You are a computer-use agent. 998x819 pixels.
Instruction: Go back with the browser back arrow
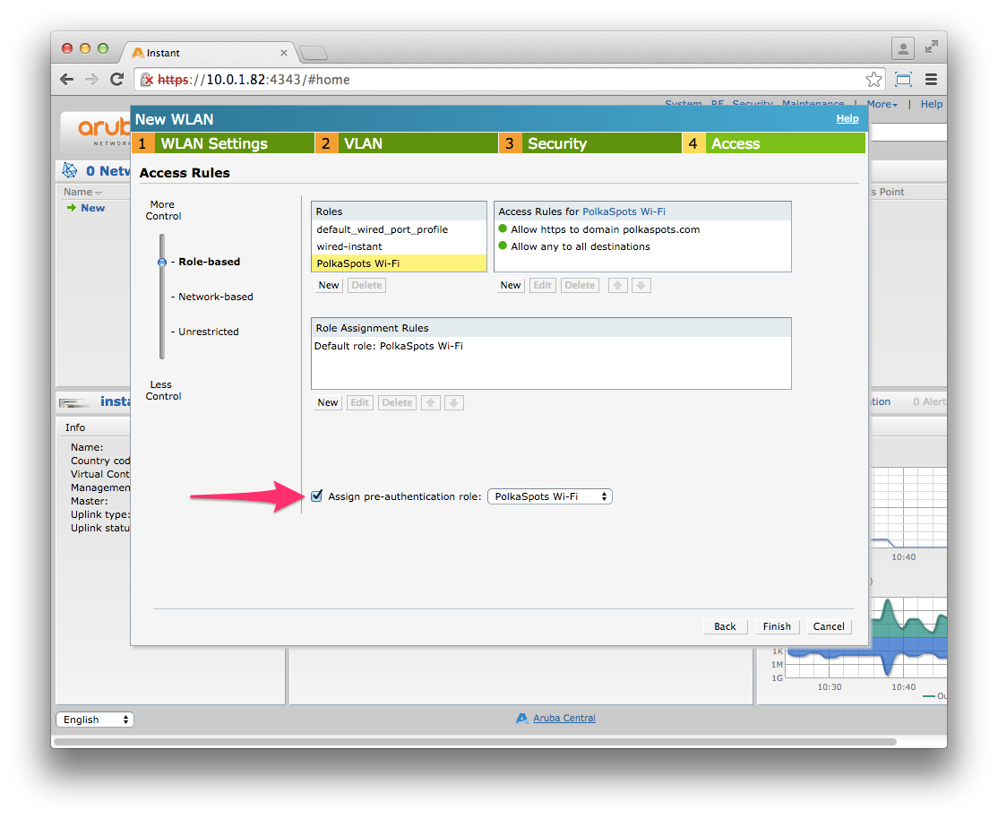click(67, 80)
